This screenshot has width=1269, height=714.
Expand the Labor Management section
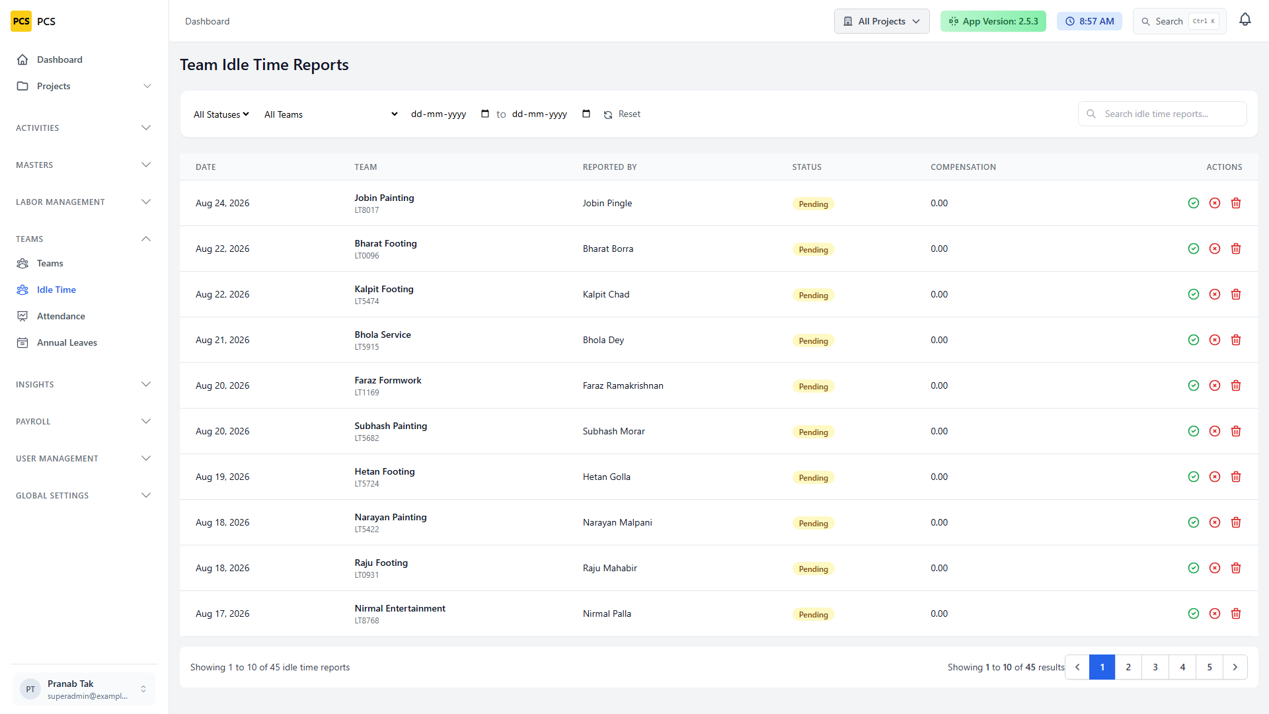click(83, 202)
